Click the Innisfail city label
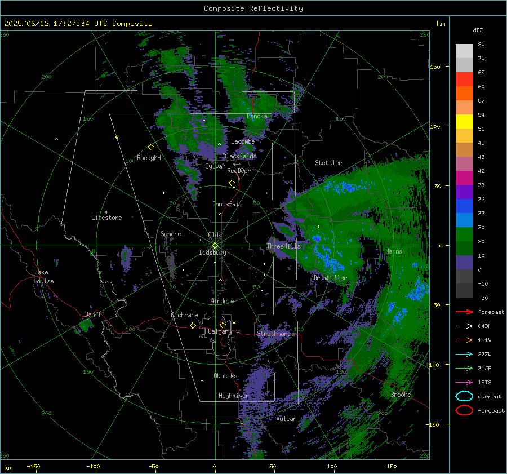 point(227,204)
